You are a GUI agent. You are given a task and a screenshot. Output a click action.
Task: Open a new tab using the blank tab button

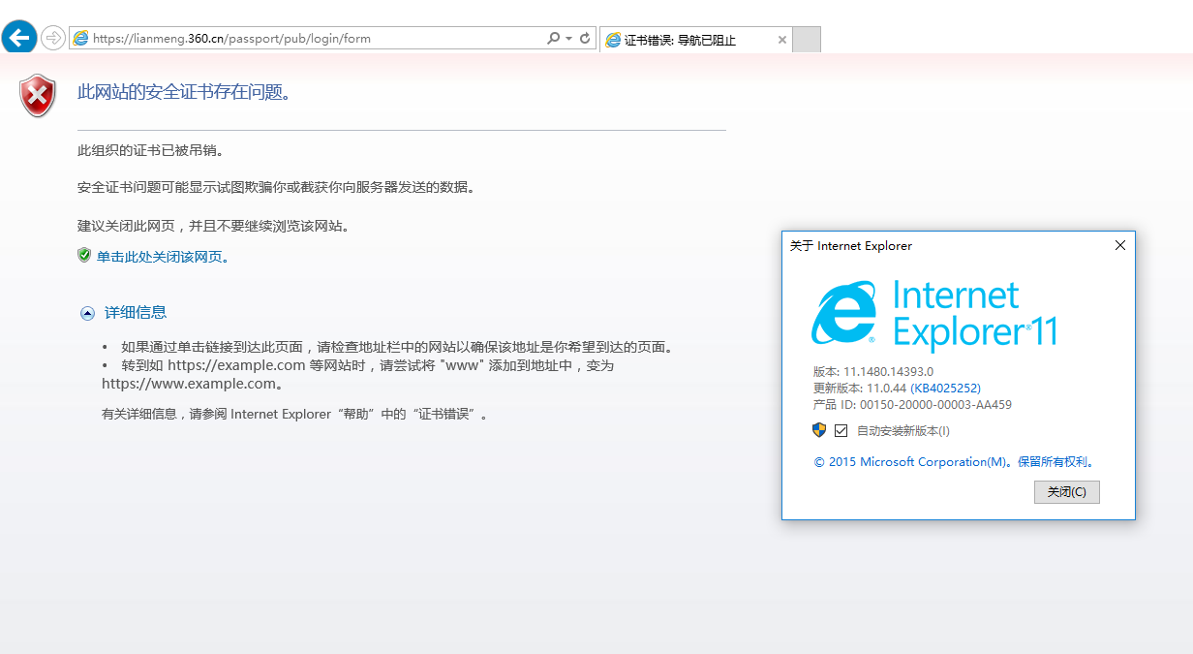[x=807, y=40]
